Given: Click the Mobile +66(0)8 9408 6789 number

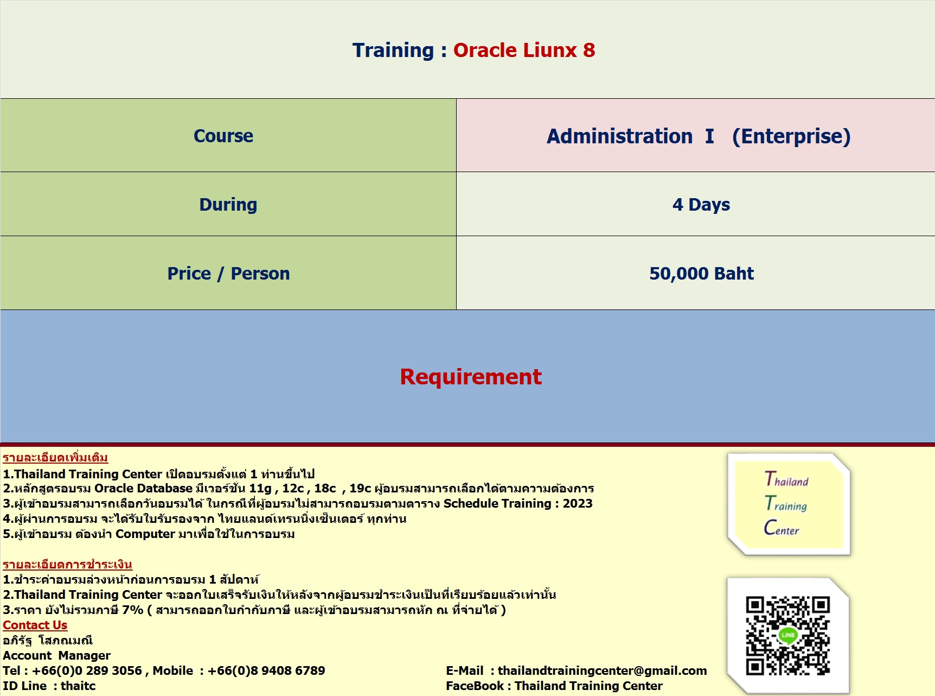Looking at the screenshot, I should tap(266, 670).
